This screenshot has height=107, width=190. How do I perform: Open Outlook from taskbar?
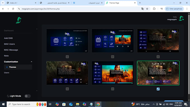point(71,104)
